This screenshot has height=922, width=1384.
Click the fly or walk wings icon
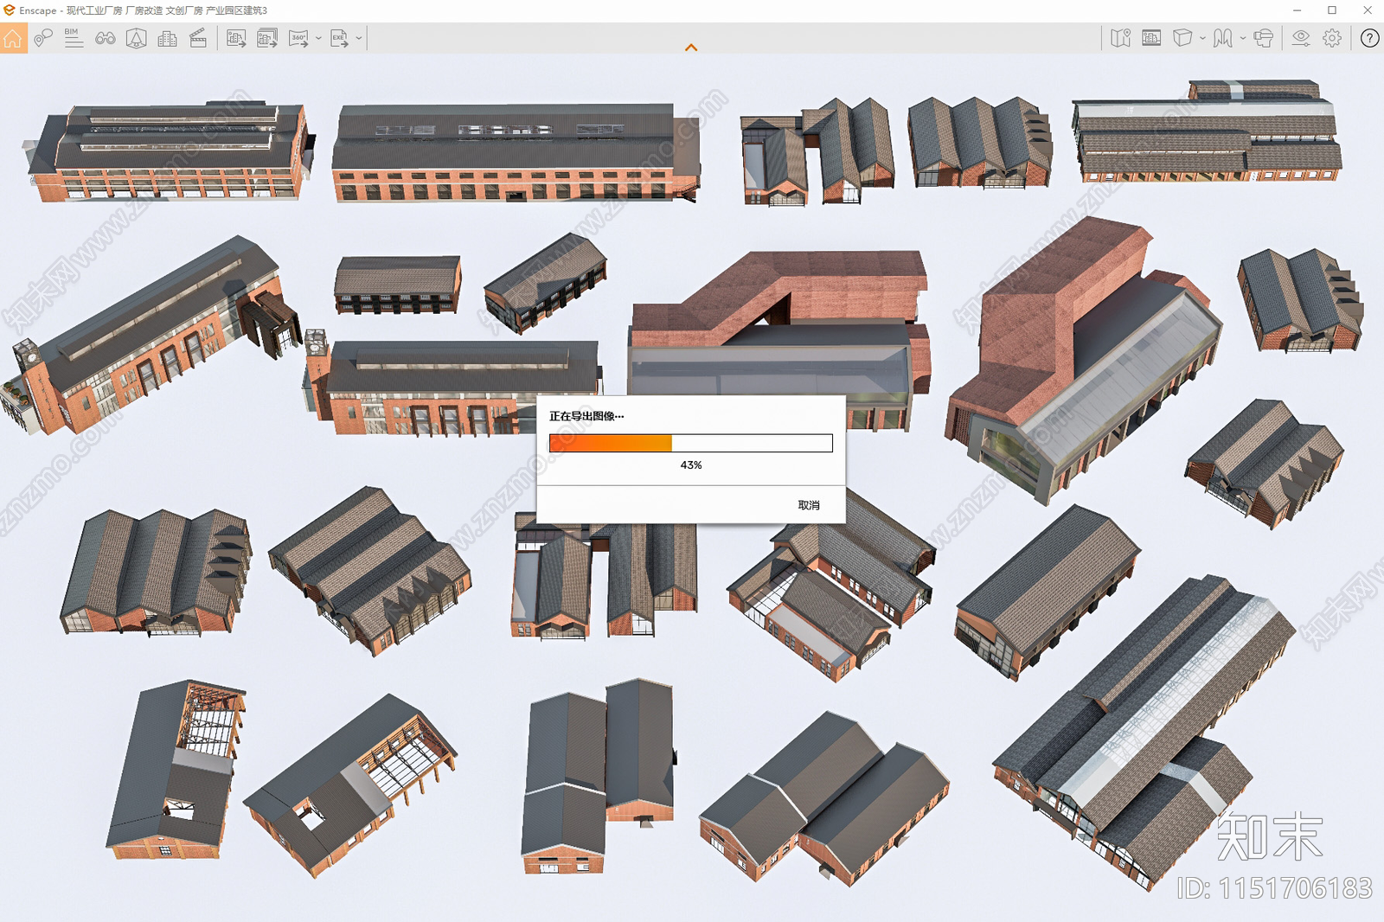1222,38
